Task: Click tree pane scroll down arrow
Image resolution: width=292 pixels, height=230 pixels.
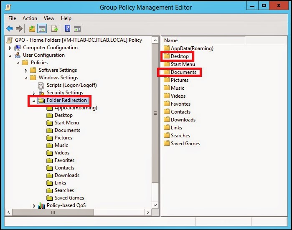Action: (155, 205)
